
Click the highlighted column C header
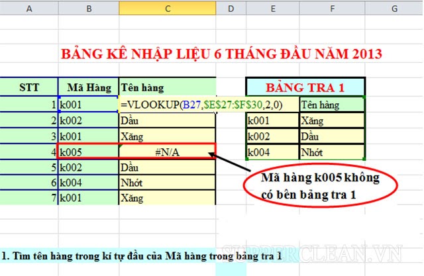coord(168,8)
